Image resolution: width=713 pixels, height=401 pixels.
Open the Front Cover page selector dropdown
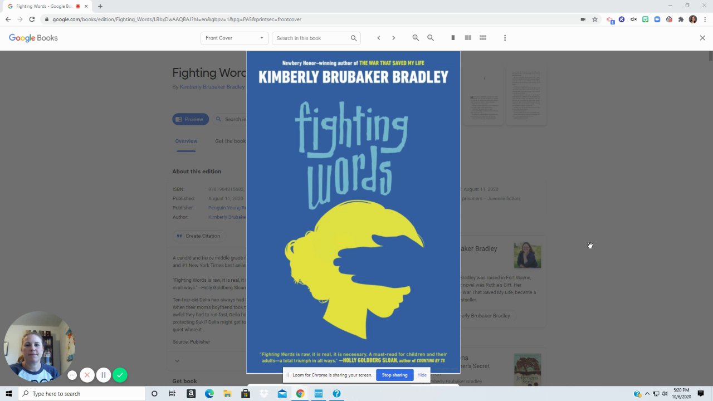coord(235,38)
